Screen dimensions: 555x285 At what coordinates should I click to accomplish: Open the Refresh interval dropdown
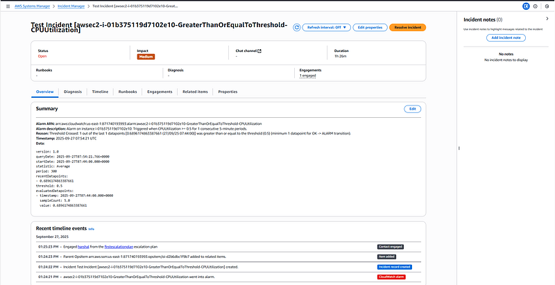(x=326, y=28)
